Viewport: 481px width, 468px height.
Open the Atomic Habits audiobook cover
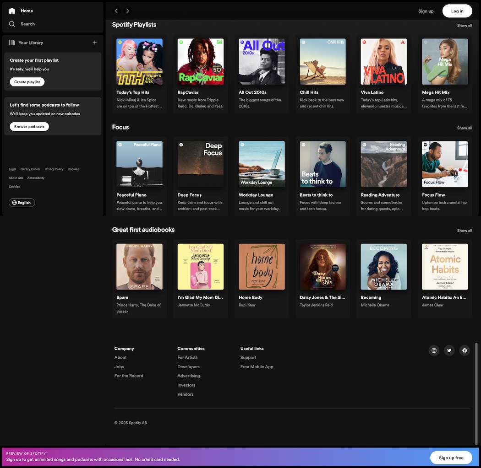445,267
